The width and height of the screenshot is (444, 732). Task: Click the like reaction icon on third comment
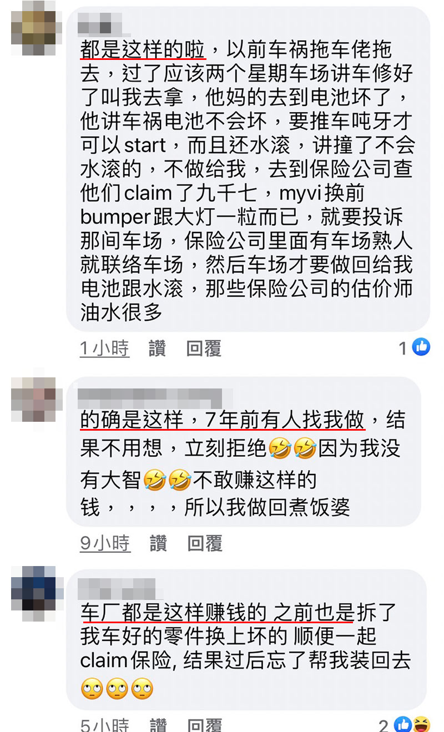pos(402,724)
